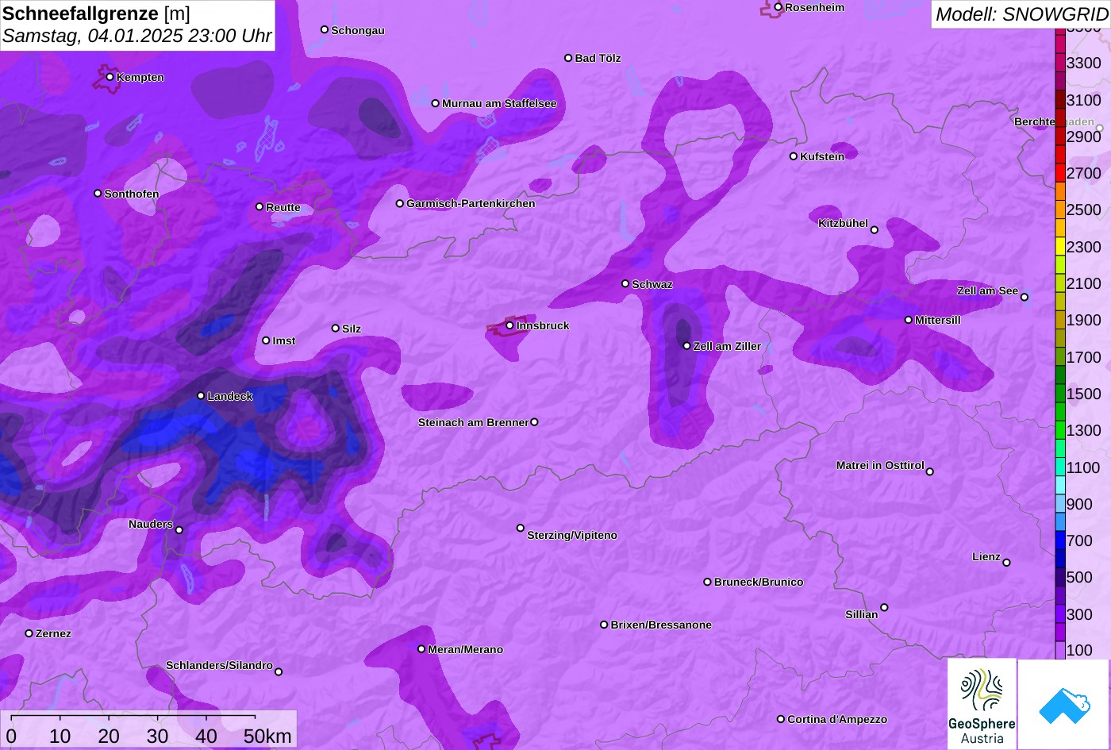Screen dimensions: 1111x750
Task: Click the Garmisch-Partenkirchen label
Action: coord(471,204)
